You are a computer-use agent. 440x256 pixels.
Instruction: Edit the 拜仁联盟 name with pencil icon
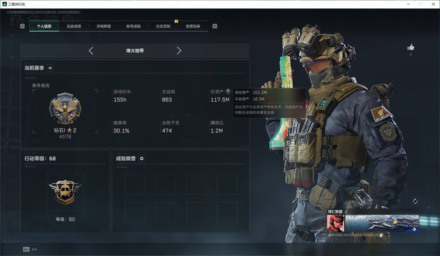pos(346,211)
